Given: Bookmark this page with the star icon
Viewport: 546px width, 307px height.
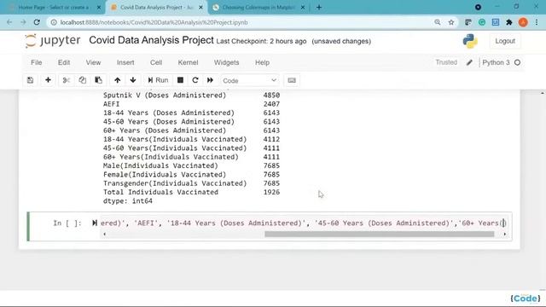Looking at the screenshot, I should point(451,22).
